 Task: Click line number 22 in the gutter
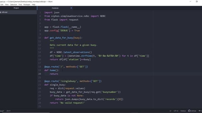pos(39,81)
